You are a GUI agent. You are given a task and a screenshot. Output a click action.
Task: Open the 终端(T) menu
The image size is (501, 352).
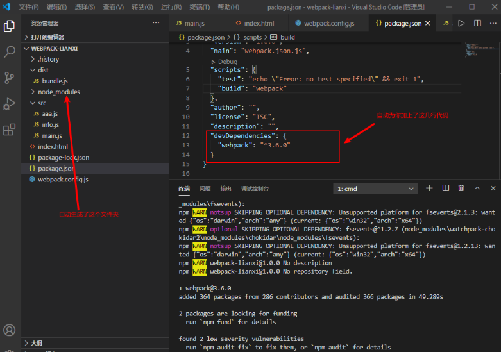tap(200, 7)
